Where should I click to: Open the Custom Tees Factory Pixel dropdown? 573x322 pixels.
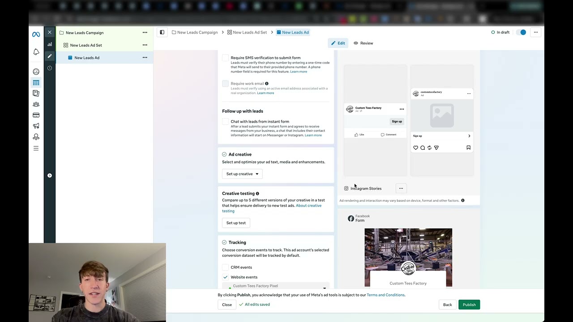pos(276,286)
